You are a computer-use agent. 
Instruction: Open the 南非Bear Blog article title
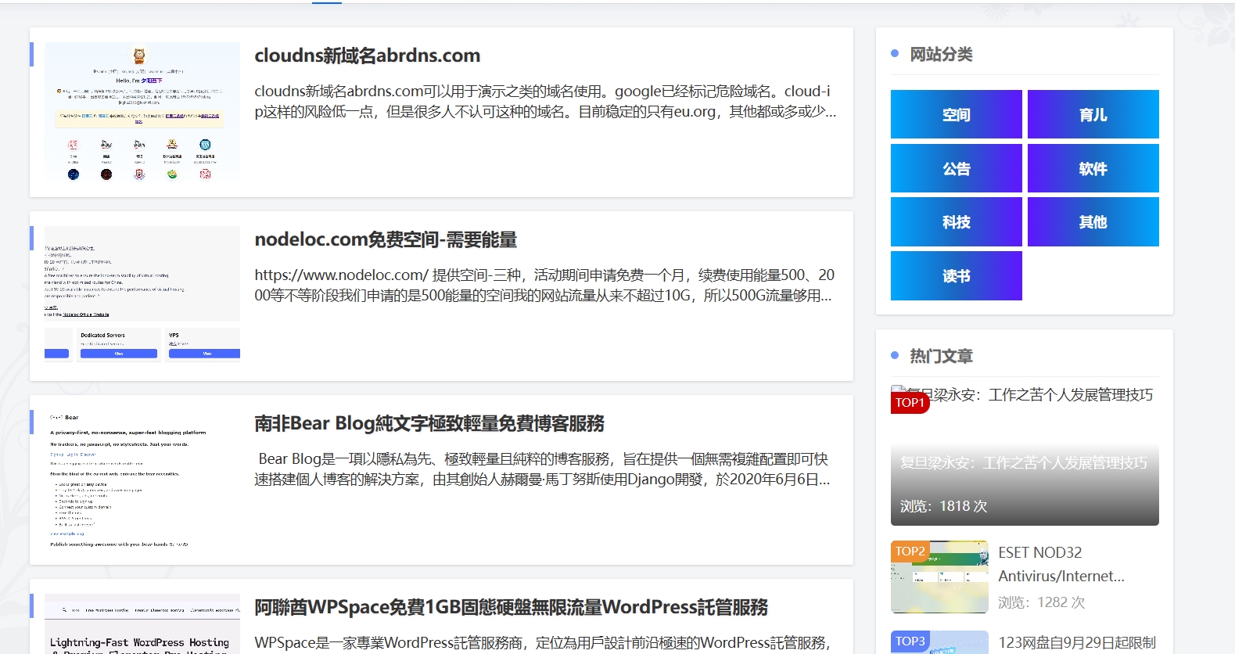(x=429, y=423)
